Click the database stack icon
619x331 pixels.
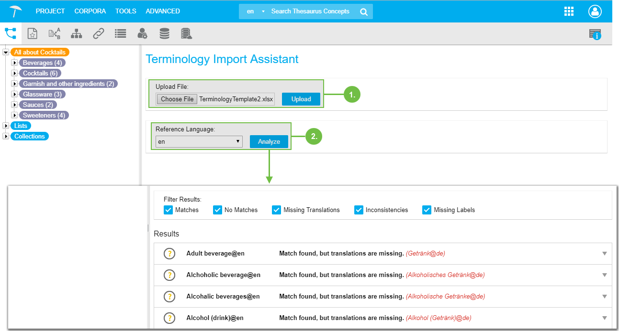click(x=164, y=33)
